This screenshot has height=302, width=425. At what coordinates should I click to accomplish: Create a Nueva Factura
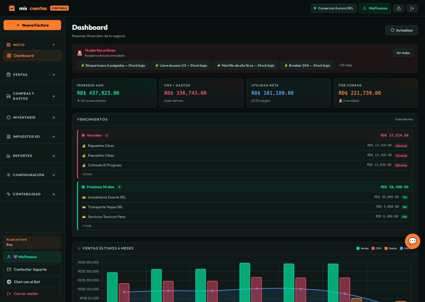click(32, 25)
